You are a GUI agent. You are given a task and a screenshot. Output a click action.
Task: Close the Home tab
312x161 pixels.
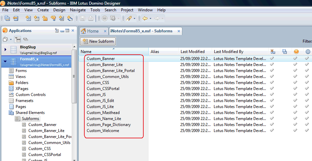pyautogui.click(x=105, y=31)
